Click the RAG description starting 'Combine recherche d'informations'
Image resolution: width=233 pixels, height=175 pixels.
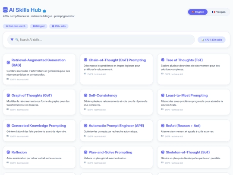pos(38,73)
